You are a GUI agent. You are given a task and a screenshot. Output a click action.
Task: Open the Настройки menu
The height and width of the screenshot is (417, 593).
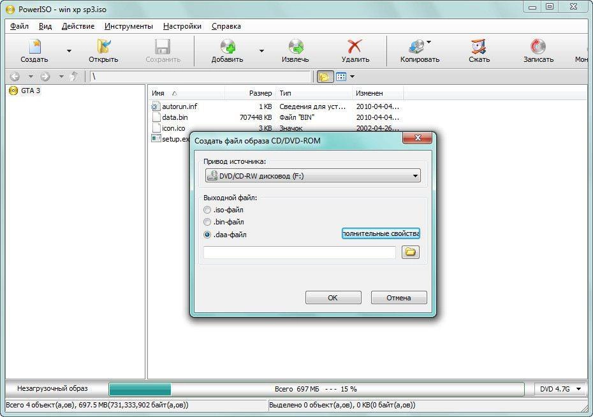pyautogui.click(x=182, y=26)
